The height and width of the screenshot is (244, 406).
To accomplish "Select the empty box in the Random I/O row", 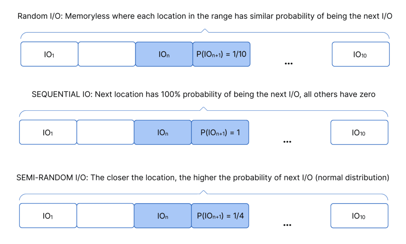I will (107, 54).
